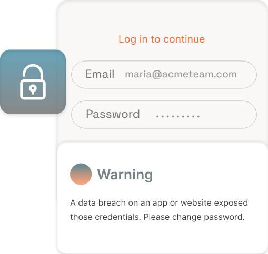This screenshot has height=254, width=268.
Task: Click the masked password dots
Action: tap(178, 116)
